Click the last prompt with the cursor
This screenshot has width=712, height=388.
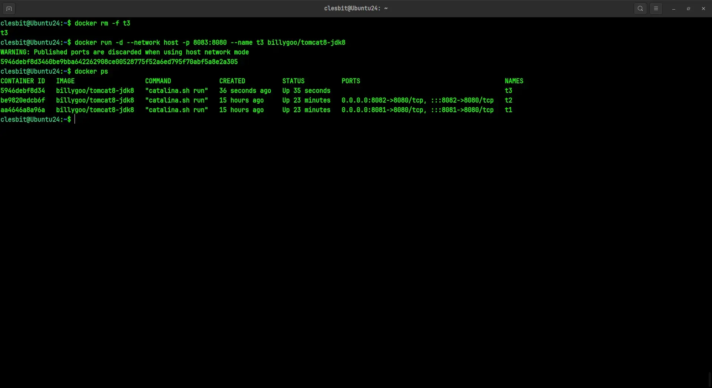coord(37,120)
